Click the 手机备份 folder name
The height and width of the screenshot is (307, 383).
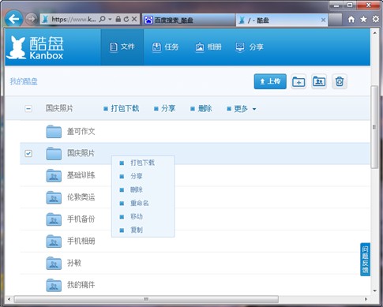tap(81, 219)
